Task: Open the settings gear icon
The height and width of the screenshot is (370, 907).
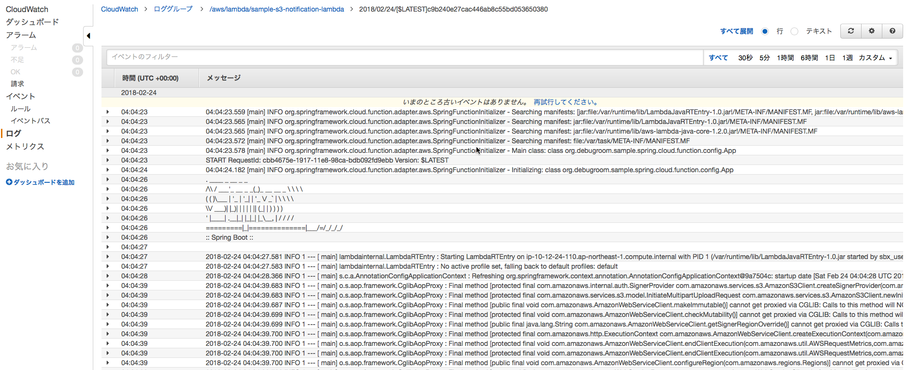Action: coord(872,31)
